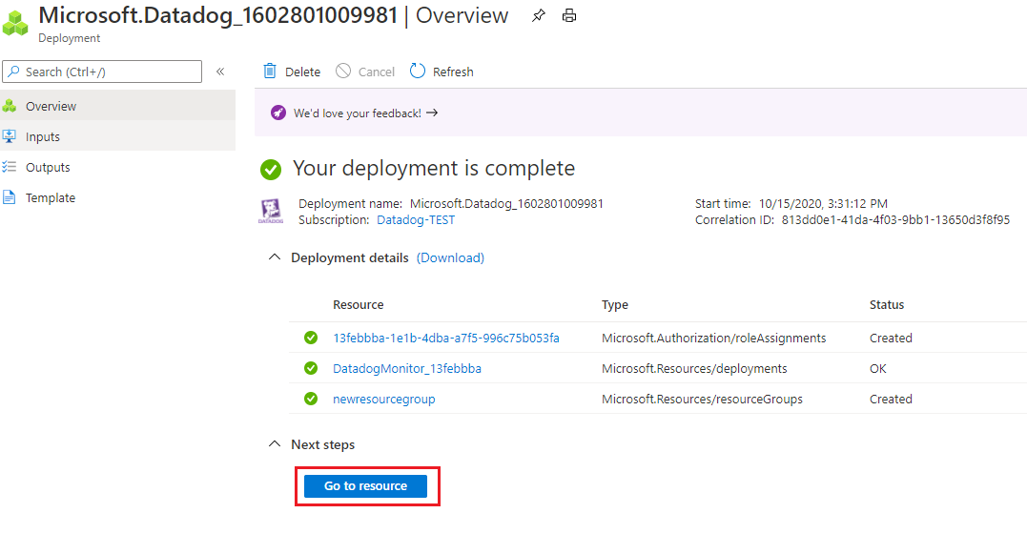The height and width of the screenshot is (534, 1027).
Task: Click the Go to resource button
Action: tap(365, 486)
